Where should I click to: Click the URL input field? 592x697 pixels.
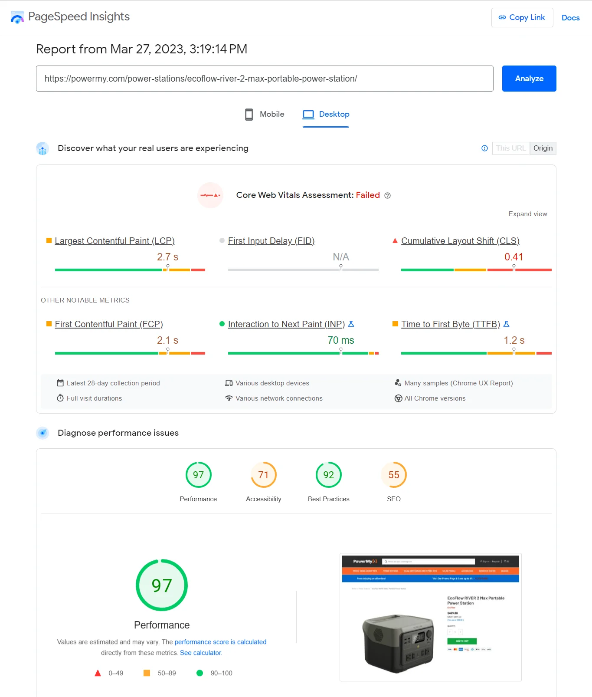pos(265,79)
